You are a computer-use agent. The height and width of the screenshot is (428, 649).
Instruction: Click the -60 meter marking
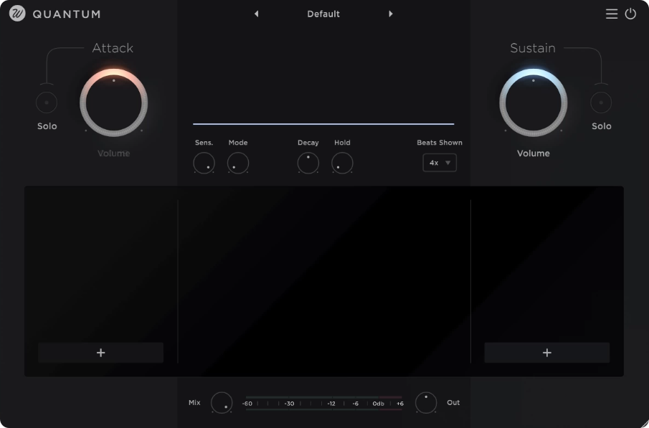coord(247,404)
